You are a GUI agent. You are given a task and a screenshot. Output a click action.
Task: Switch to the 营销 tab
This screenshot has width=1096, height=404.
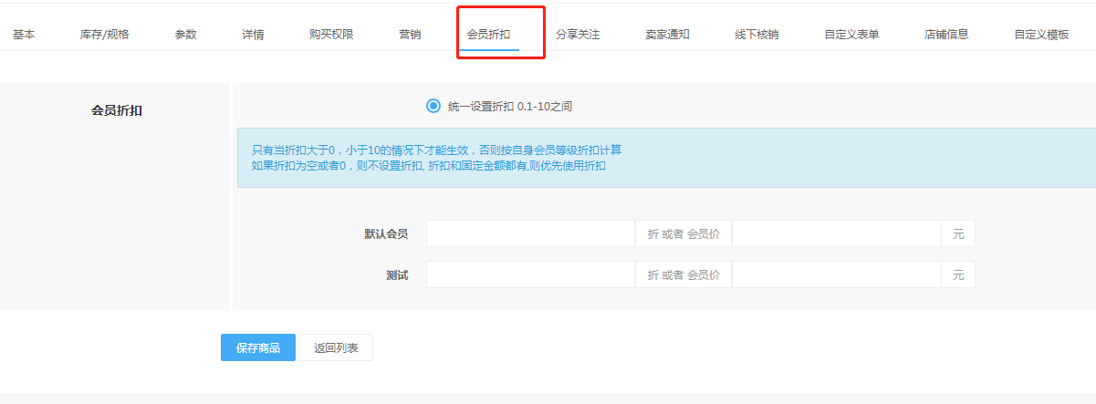[410, 35]
